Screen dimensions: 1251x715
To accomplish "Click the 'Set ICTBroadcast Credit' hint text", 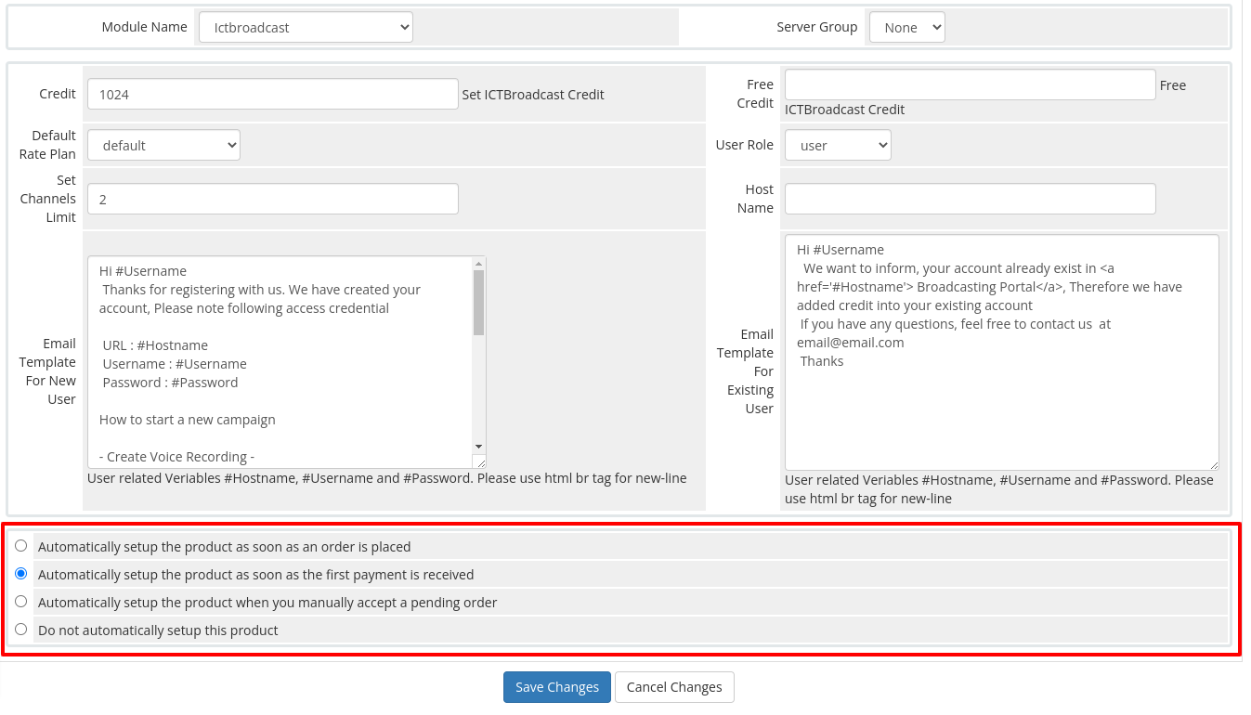I will click(533, 94).
